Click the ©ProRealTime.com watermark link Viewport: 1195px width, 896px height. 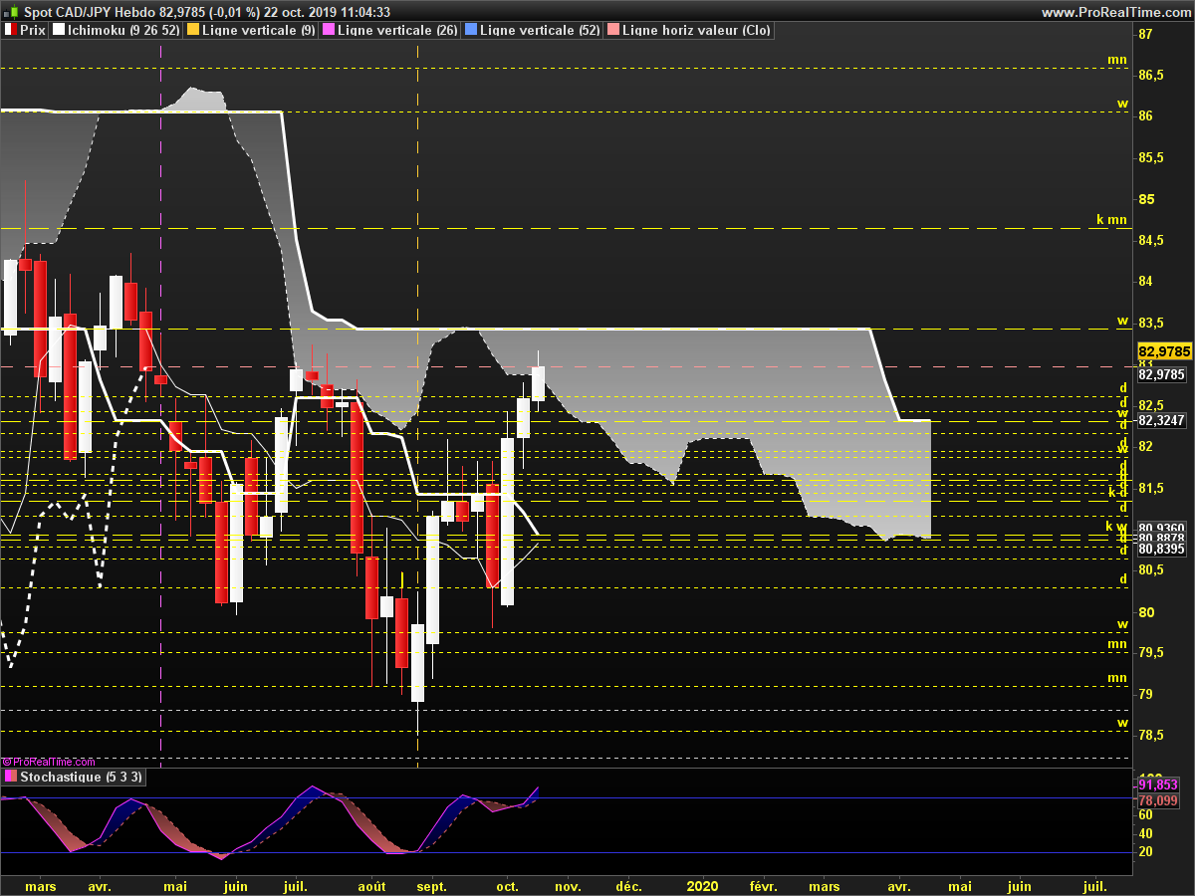click(49, 761)
